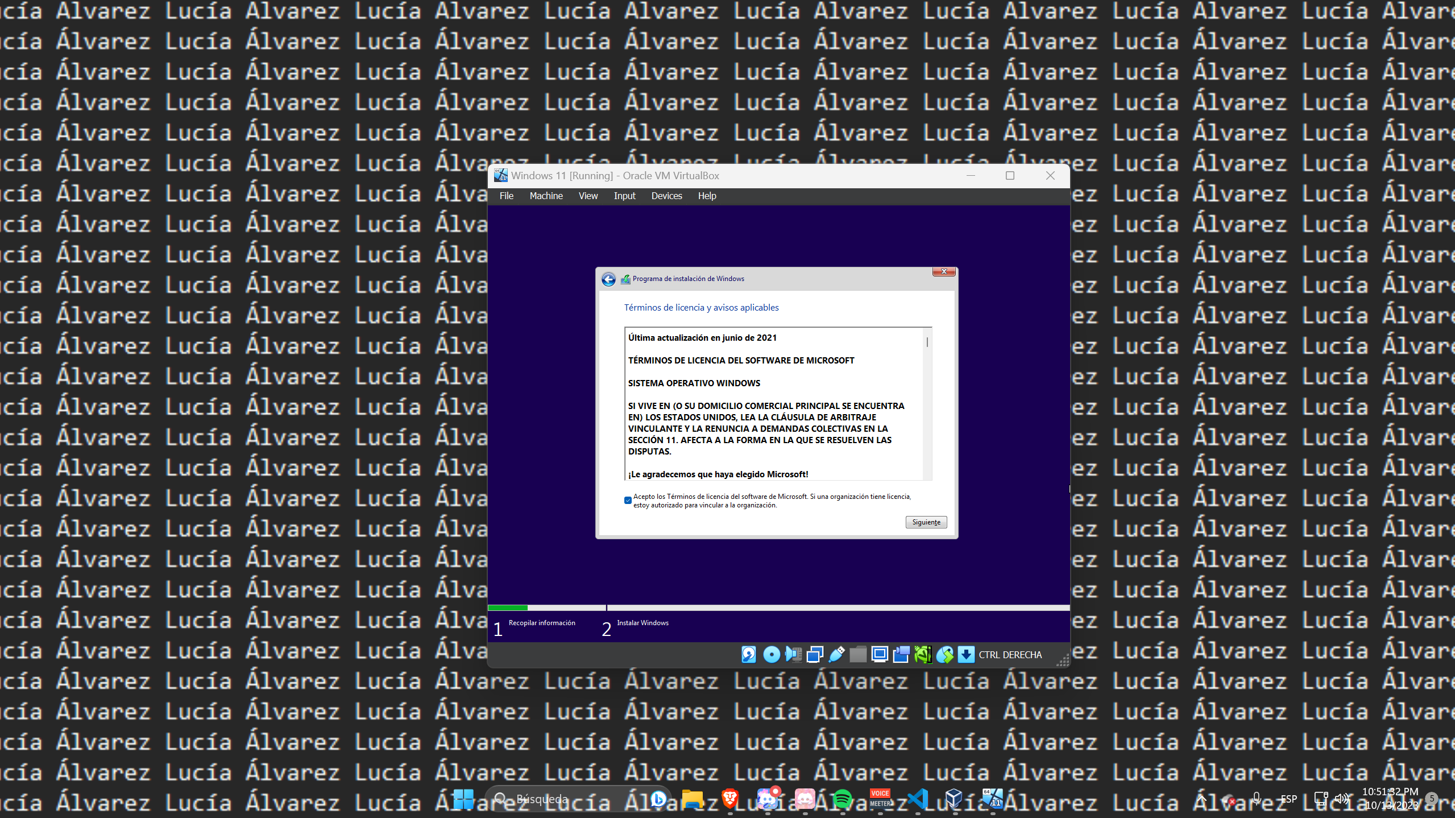Open the Devices menu

(x=666, y=196)
